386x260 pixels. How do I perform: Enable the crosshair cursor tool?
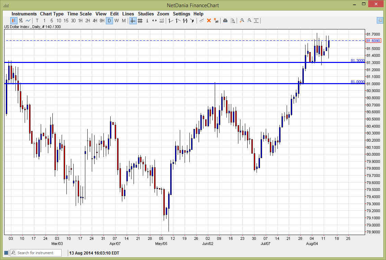pos(133,21)
